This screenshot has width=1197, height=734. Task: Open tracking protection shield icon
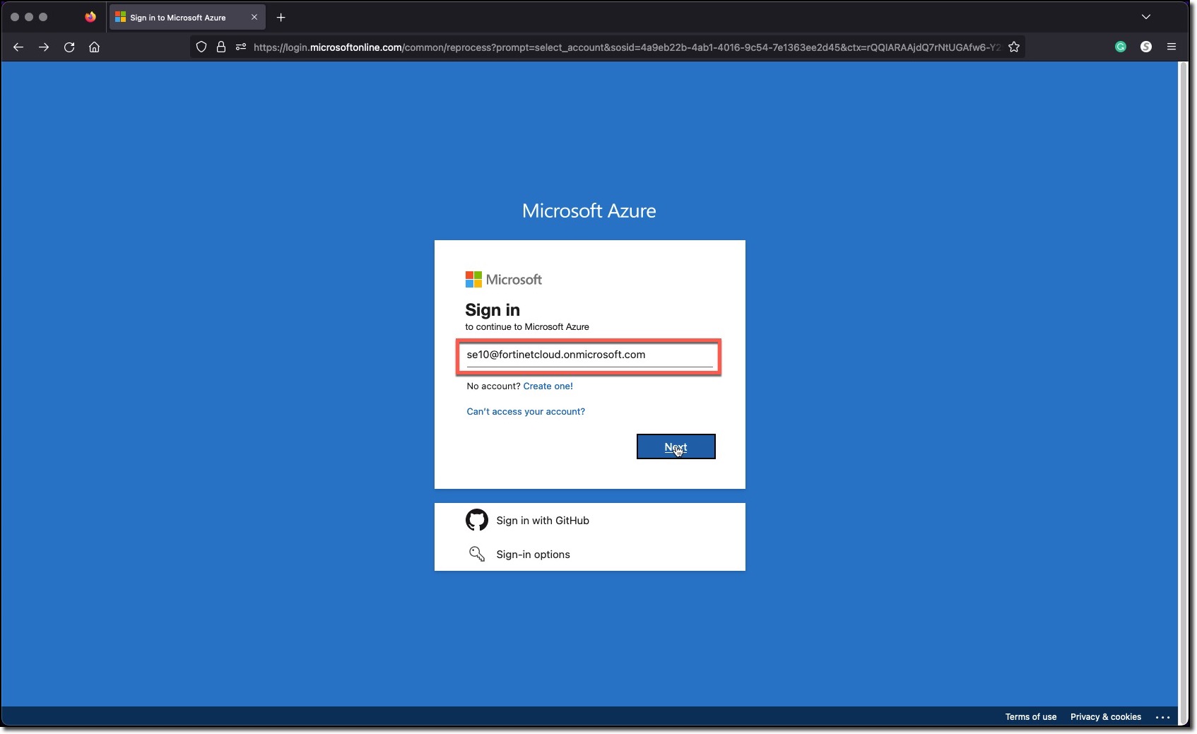[x=201, y=47]
